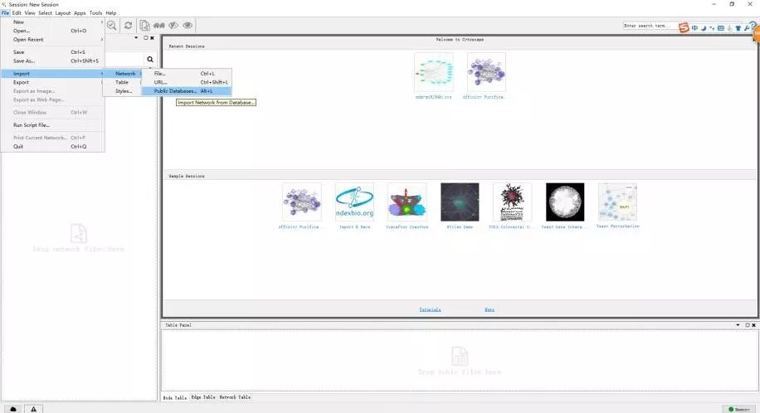Choose Styles... import option

[x=122, y=91]
